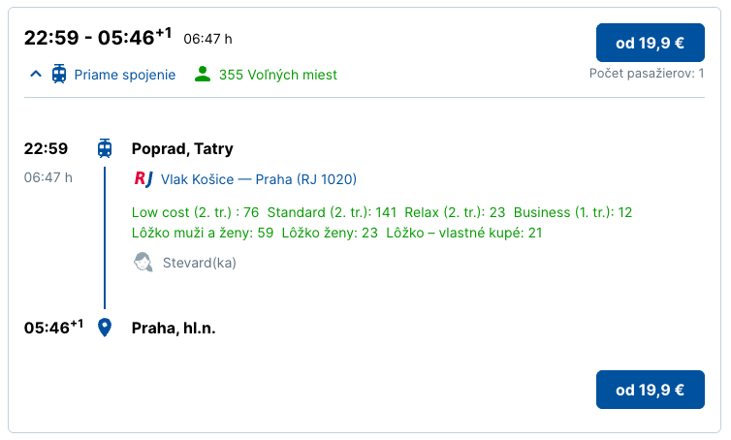This screenshot has width=731, height=440.
Task: Select the 355 Voľných miest text
Action: (x=278, y=75)
